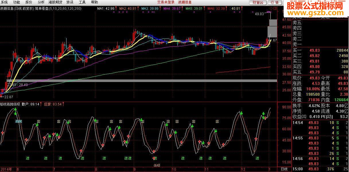Screen dimensions: 349x172
Task: Click the 买二 bid row price 49.82
Action: pyautogui.click(x=315, y=56)
